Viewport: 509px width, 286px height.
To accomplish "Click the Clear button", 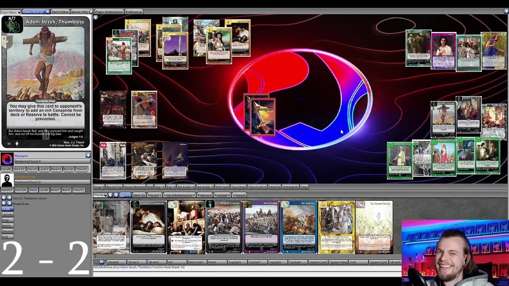I will [x=304, y=187].
